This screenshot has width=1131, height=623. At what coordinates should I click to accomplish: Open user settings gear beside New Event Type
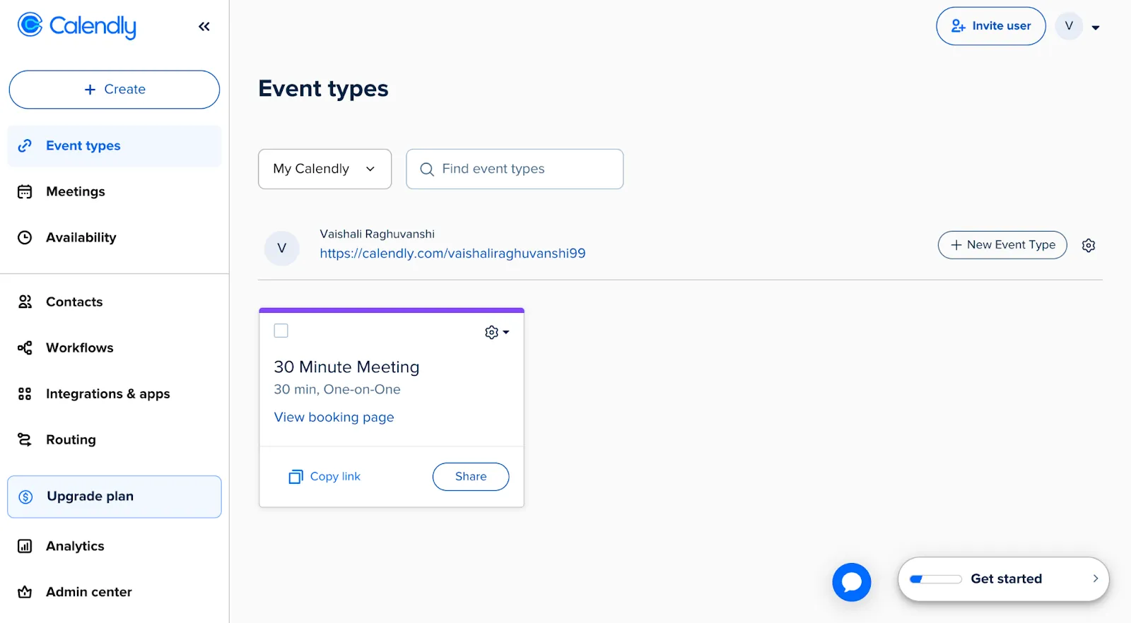(1089, 245)
